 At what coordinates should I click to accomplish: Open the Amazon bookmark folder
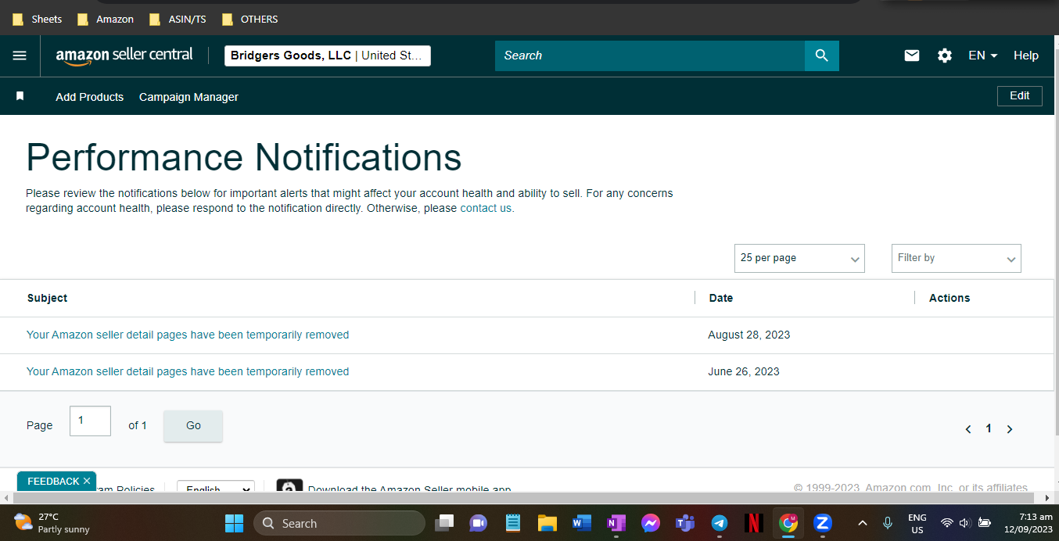[106, 19]
